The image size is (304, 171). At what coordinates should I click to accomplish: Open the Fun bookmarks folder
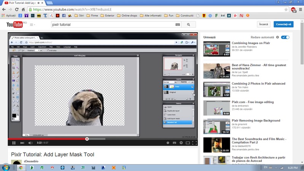(169, 16)
